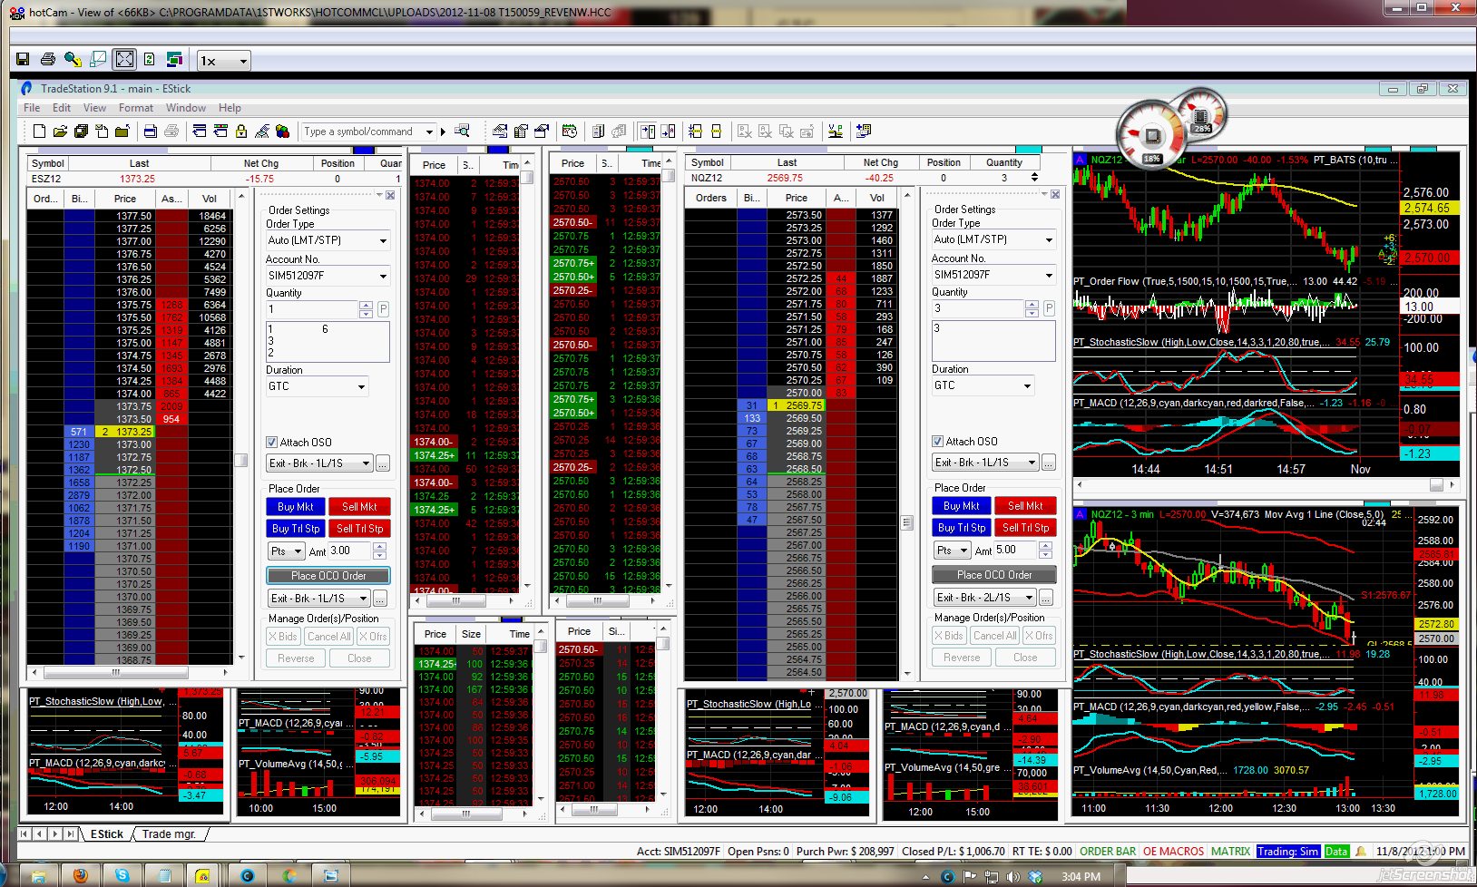
Task: Toggle the MATRIX status indicator
Action: click(1230, 852)
